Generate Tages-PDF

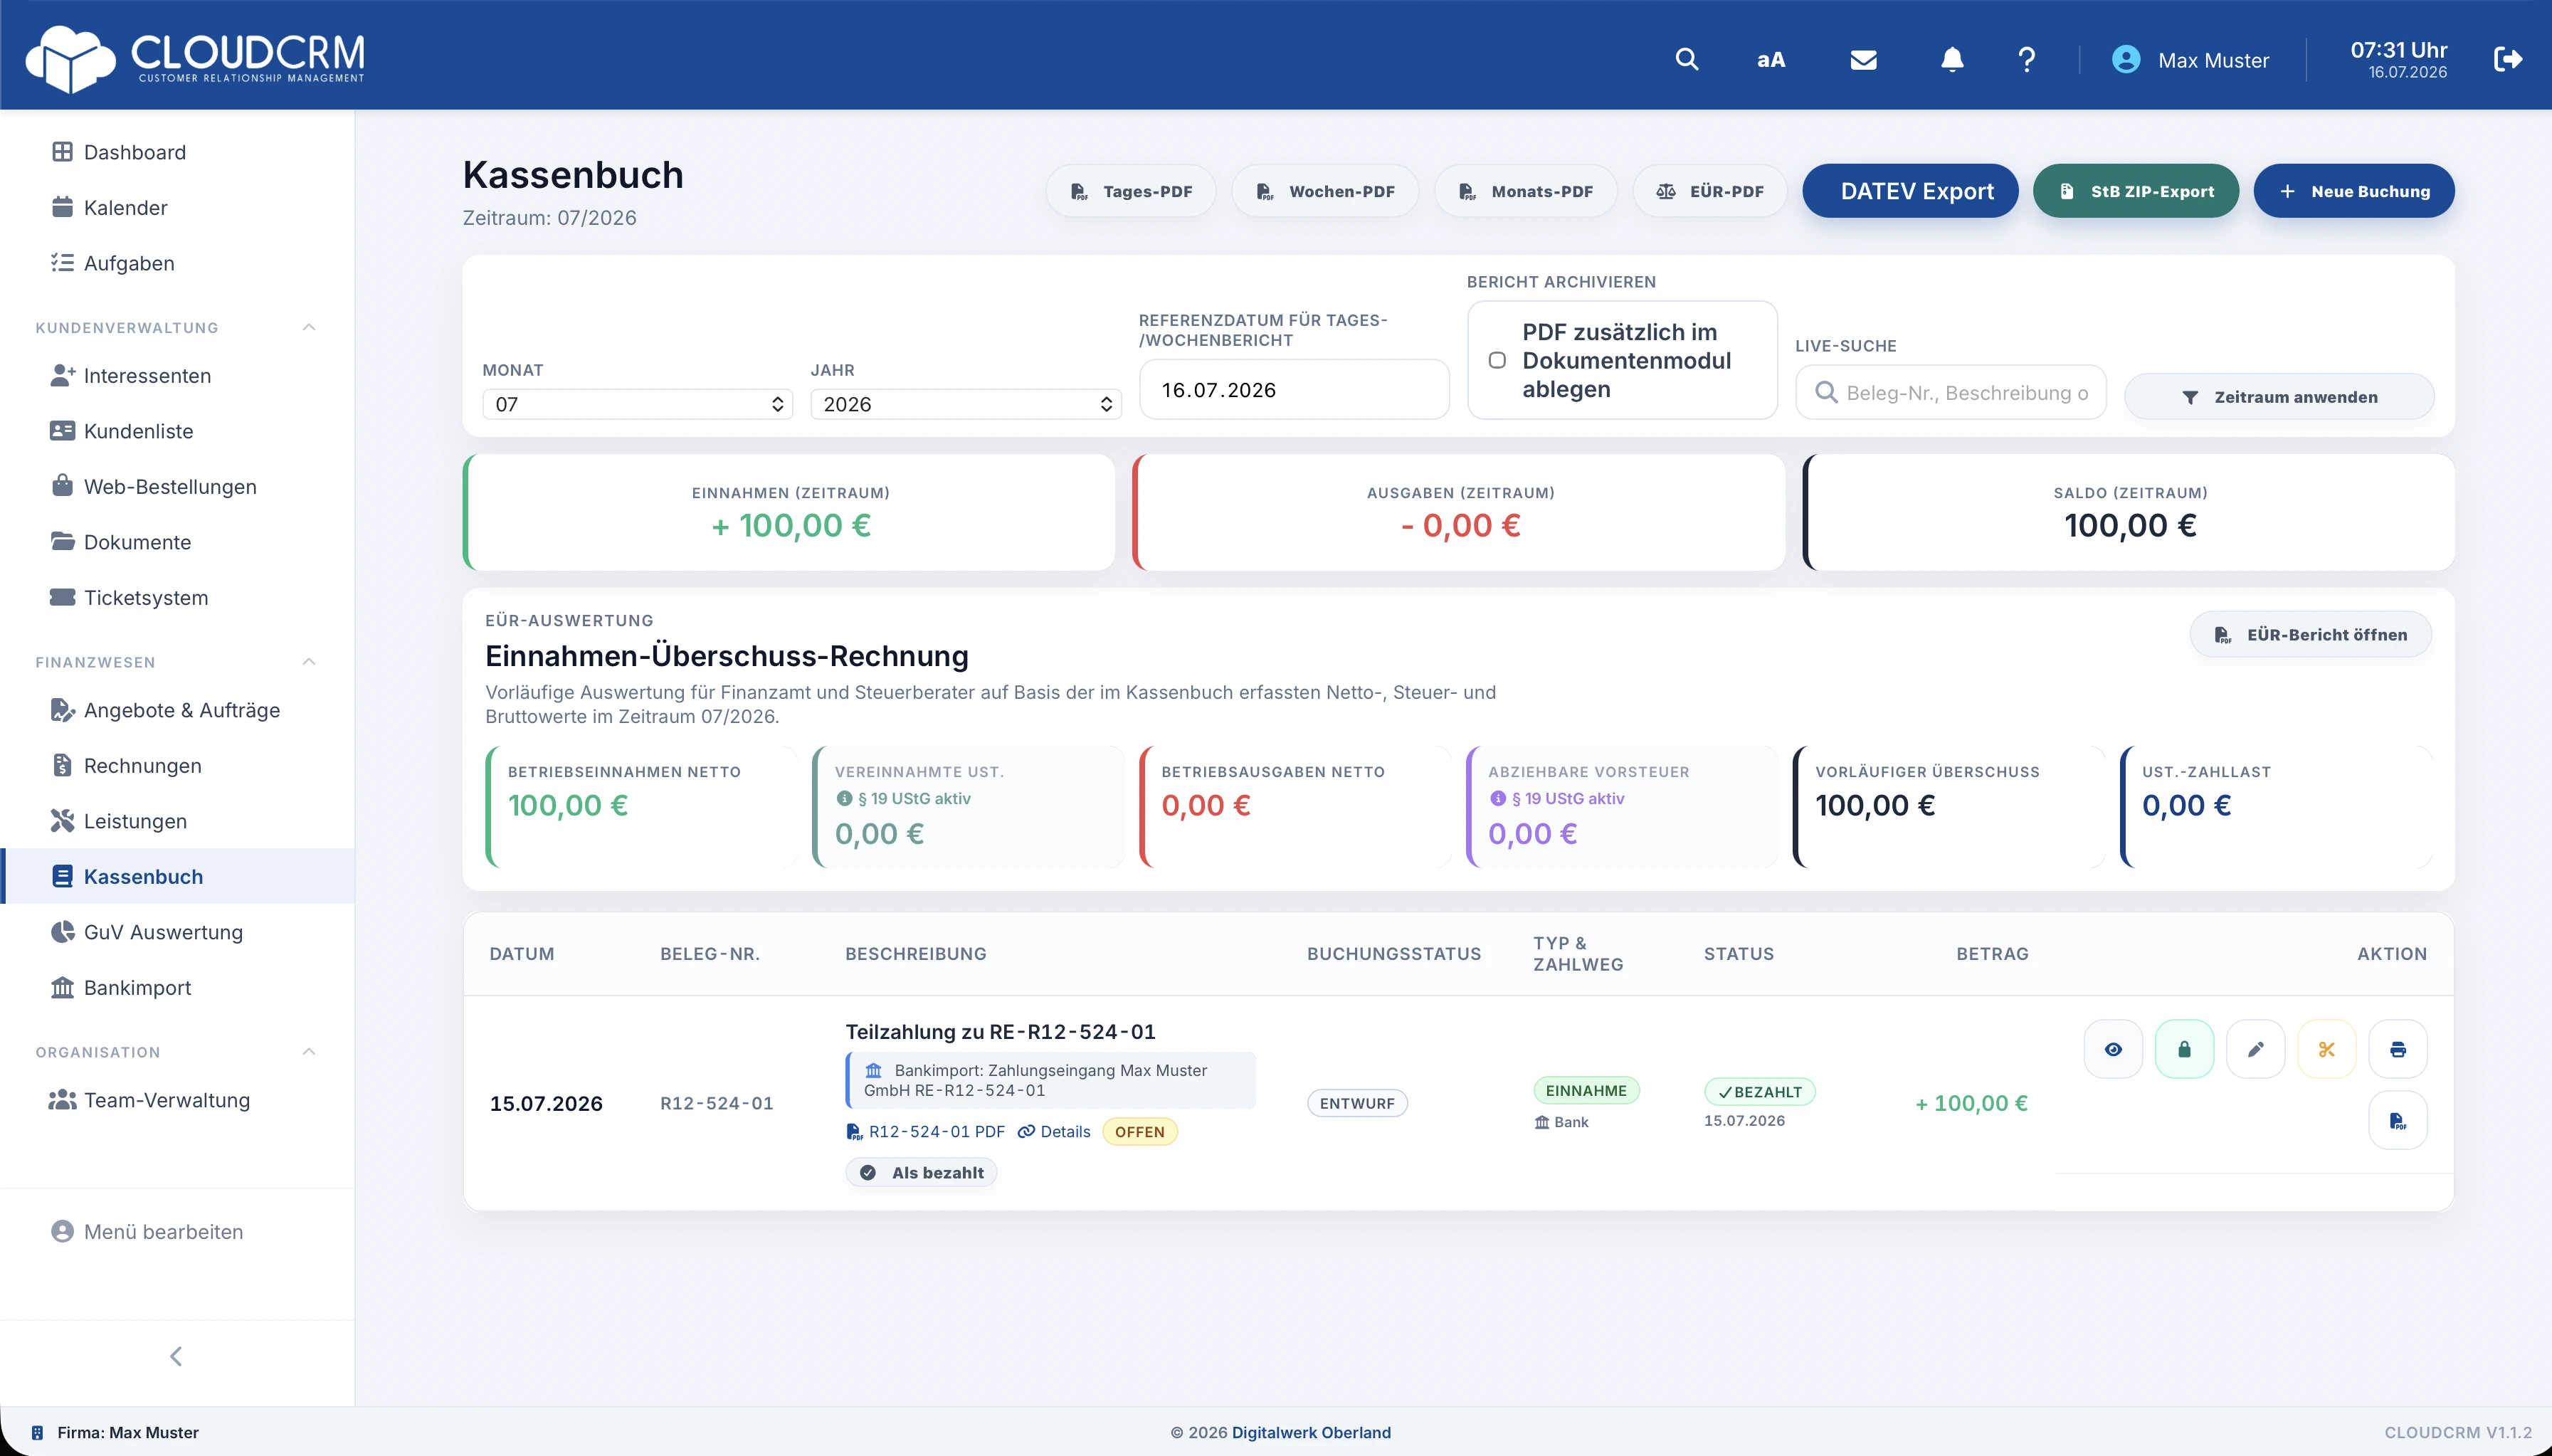pyautogui.click(x=1131, y=191)
